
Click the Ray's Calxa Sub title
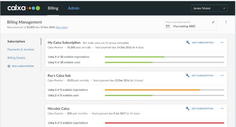(59, 76)
